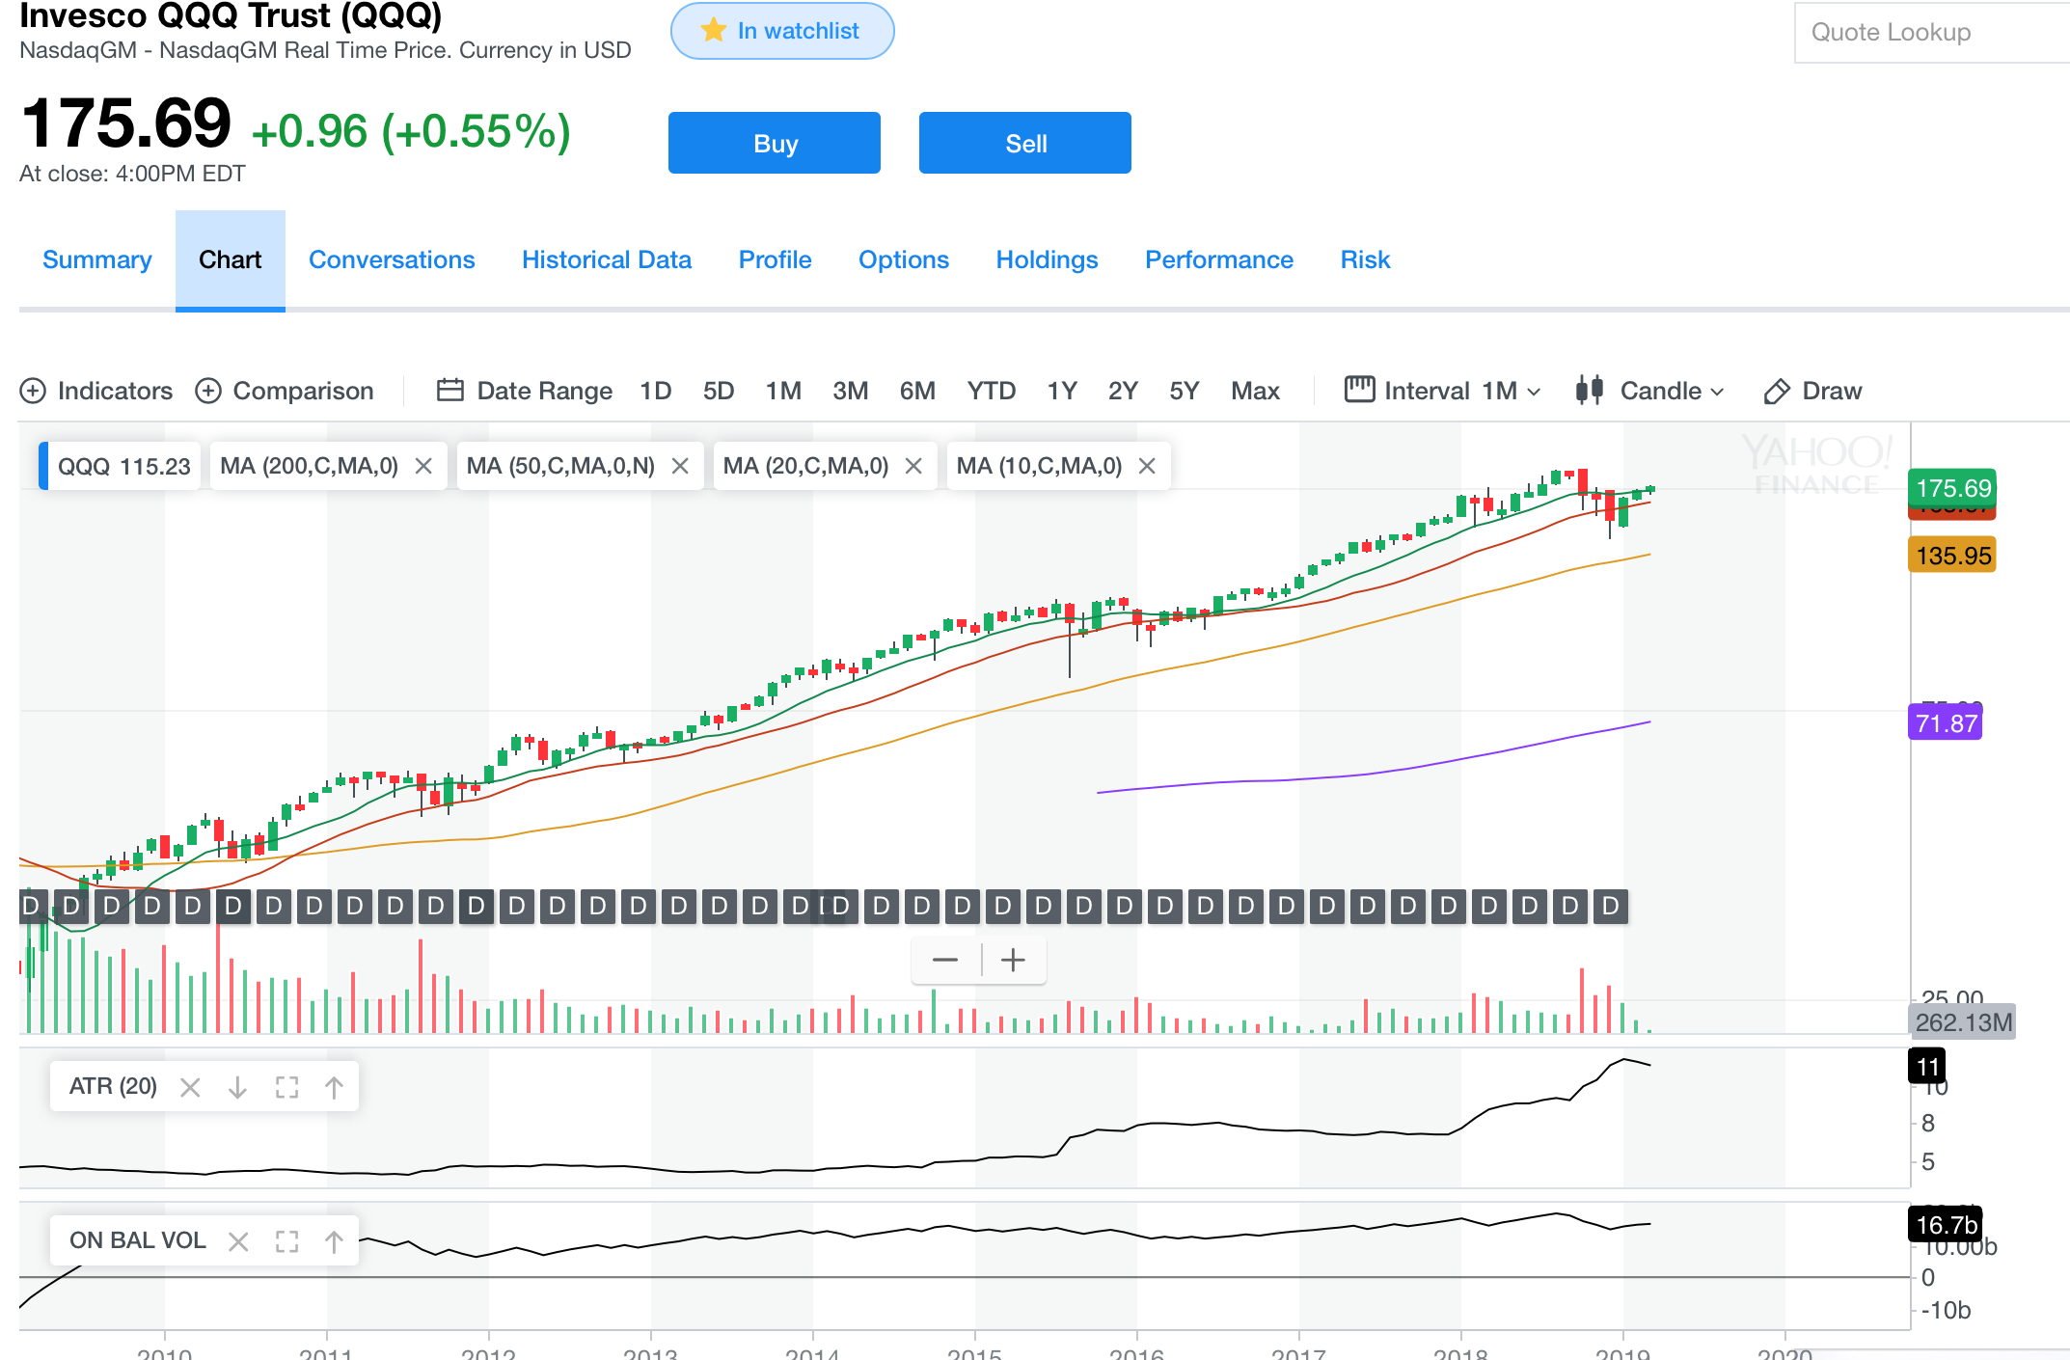Image resolution: width=2070 pixels, height=1360 pixels.
Task: Click the QQQ 115.23 symbol label
Action: [124, 466]
